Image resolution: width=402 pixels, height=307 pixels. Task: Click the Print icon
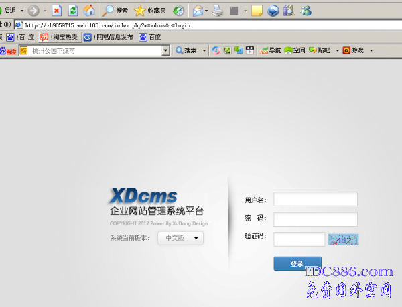click(x=218, y=11)
